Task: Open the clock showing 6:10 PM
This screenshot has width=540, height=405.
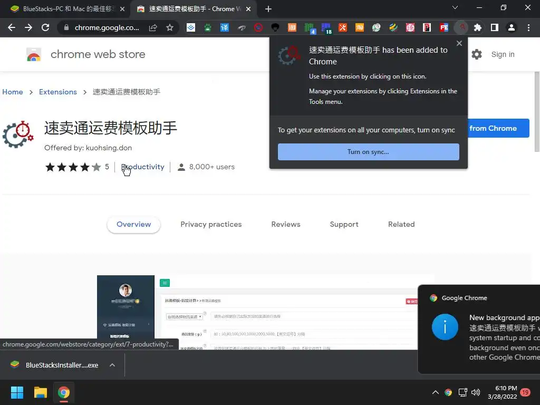Action: (503, 392)
